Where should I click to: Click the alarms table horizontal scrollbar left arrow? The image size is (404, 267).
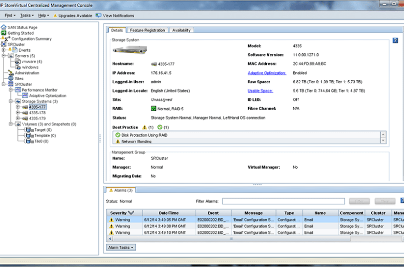pos(110,239)
